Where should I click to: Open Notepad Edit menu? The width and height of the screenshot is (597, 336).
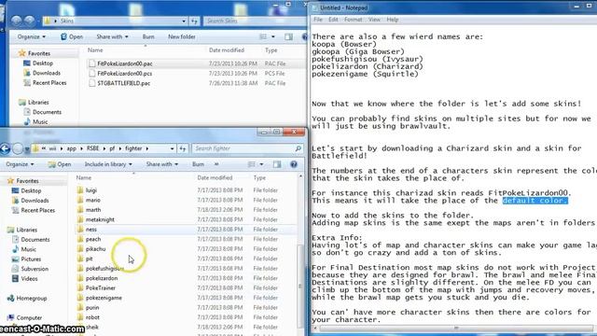(x=333, y=20)
